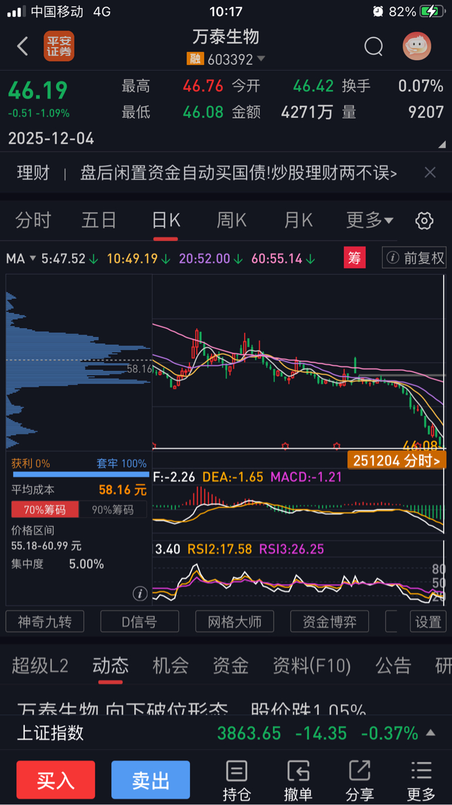Tap the cellular signal bars icon
This screenshot has height=805, width=452.
[x=16, y=12]
